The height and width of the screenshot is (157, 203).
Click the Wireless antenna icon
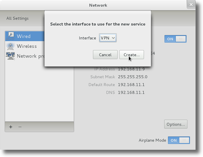pyautogui.click(x=10, y=46)
